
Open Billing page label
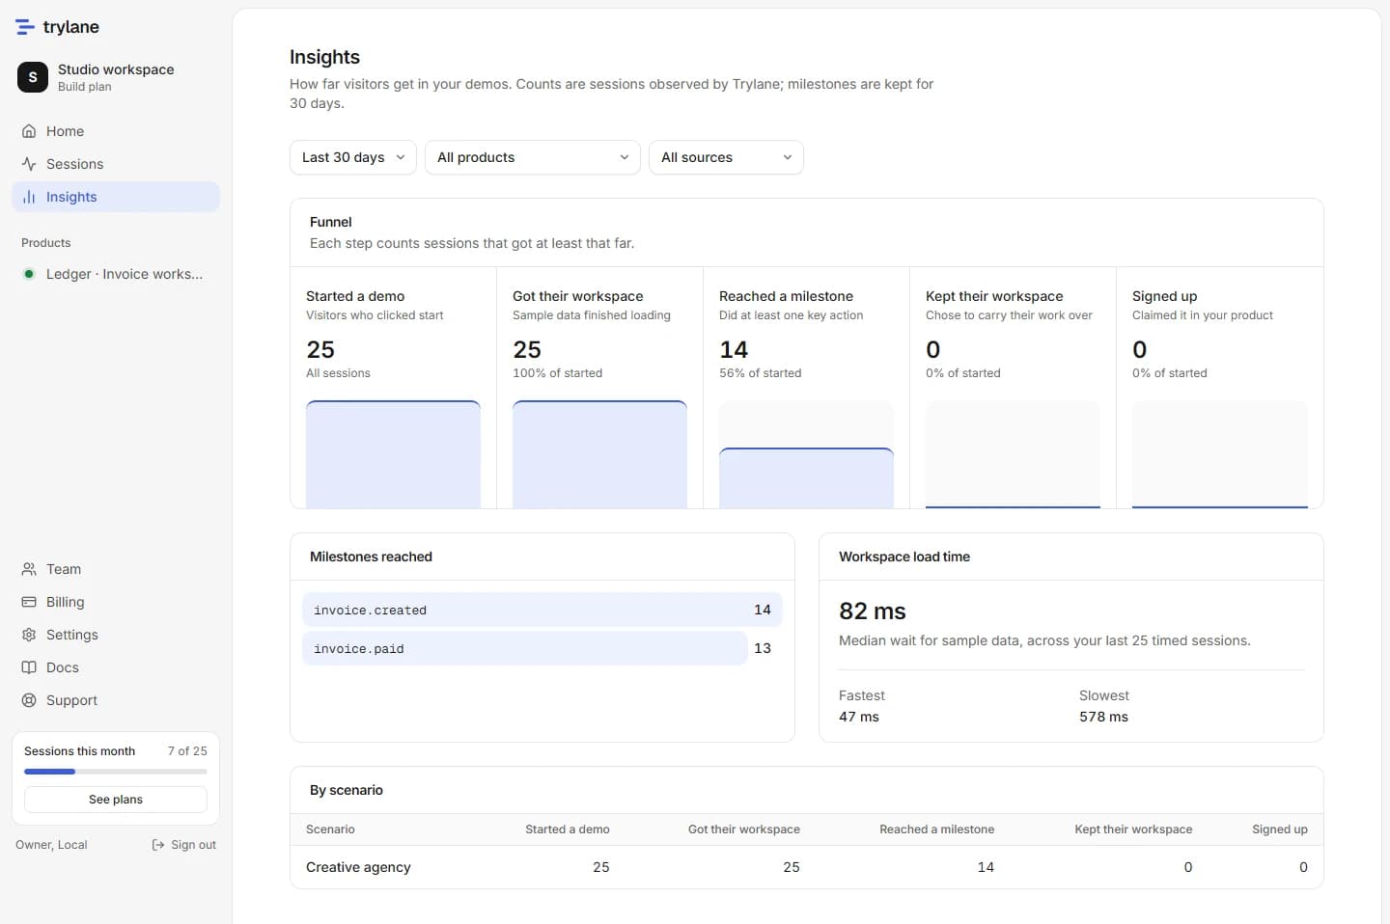(x=65, y=602)
